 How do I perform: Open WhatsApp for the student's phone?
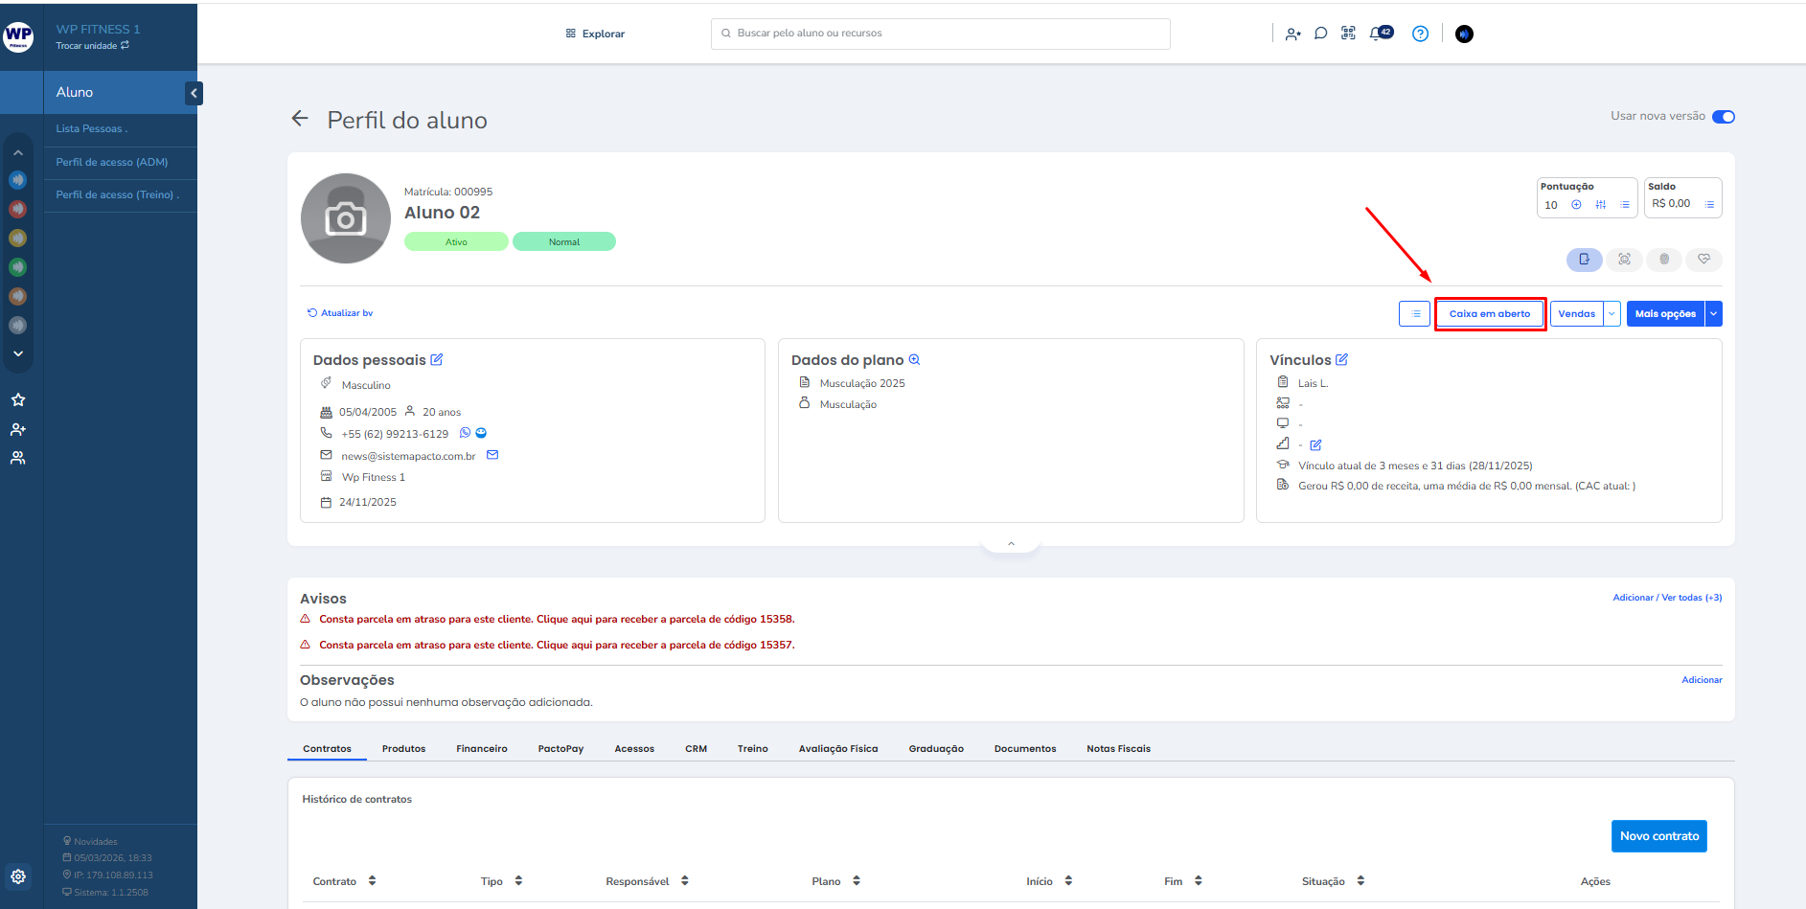click(x=465, y=433)
